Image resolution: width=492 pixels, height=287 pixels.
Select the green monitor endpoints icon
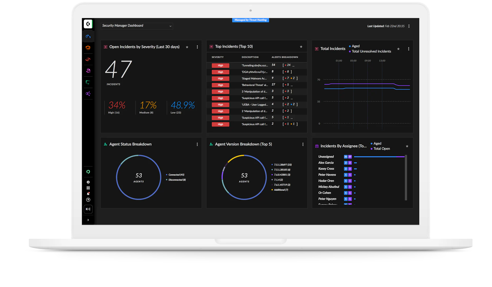(88, 82)
